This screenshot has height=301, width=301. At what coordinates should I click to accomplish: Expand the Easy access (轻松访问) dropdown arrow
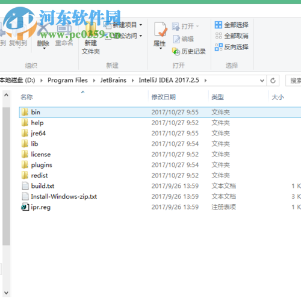coord(141,36)
